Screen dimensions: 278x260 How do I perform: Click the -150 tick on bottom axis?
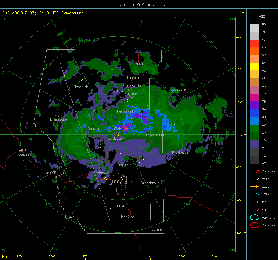point(18,256)
